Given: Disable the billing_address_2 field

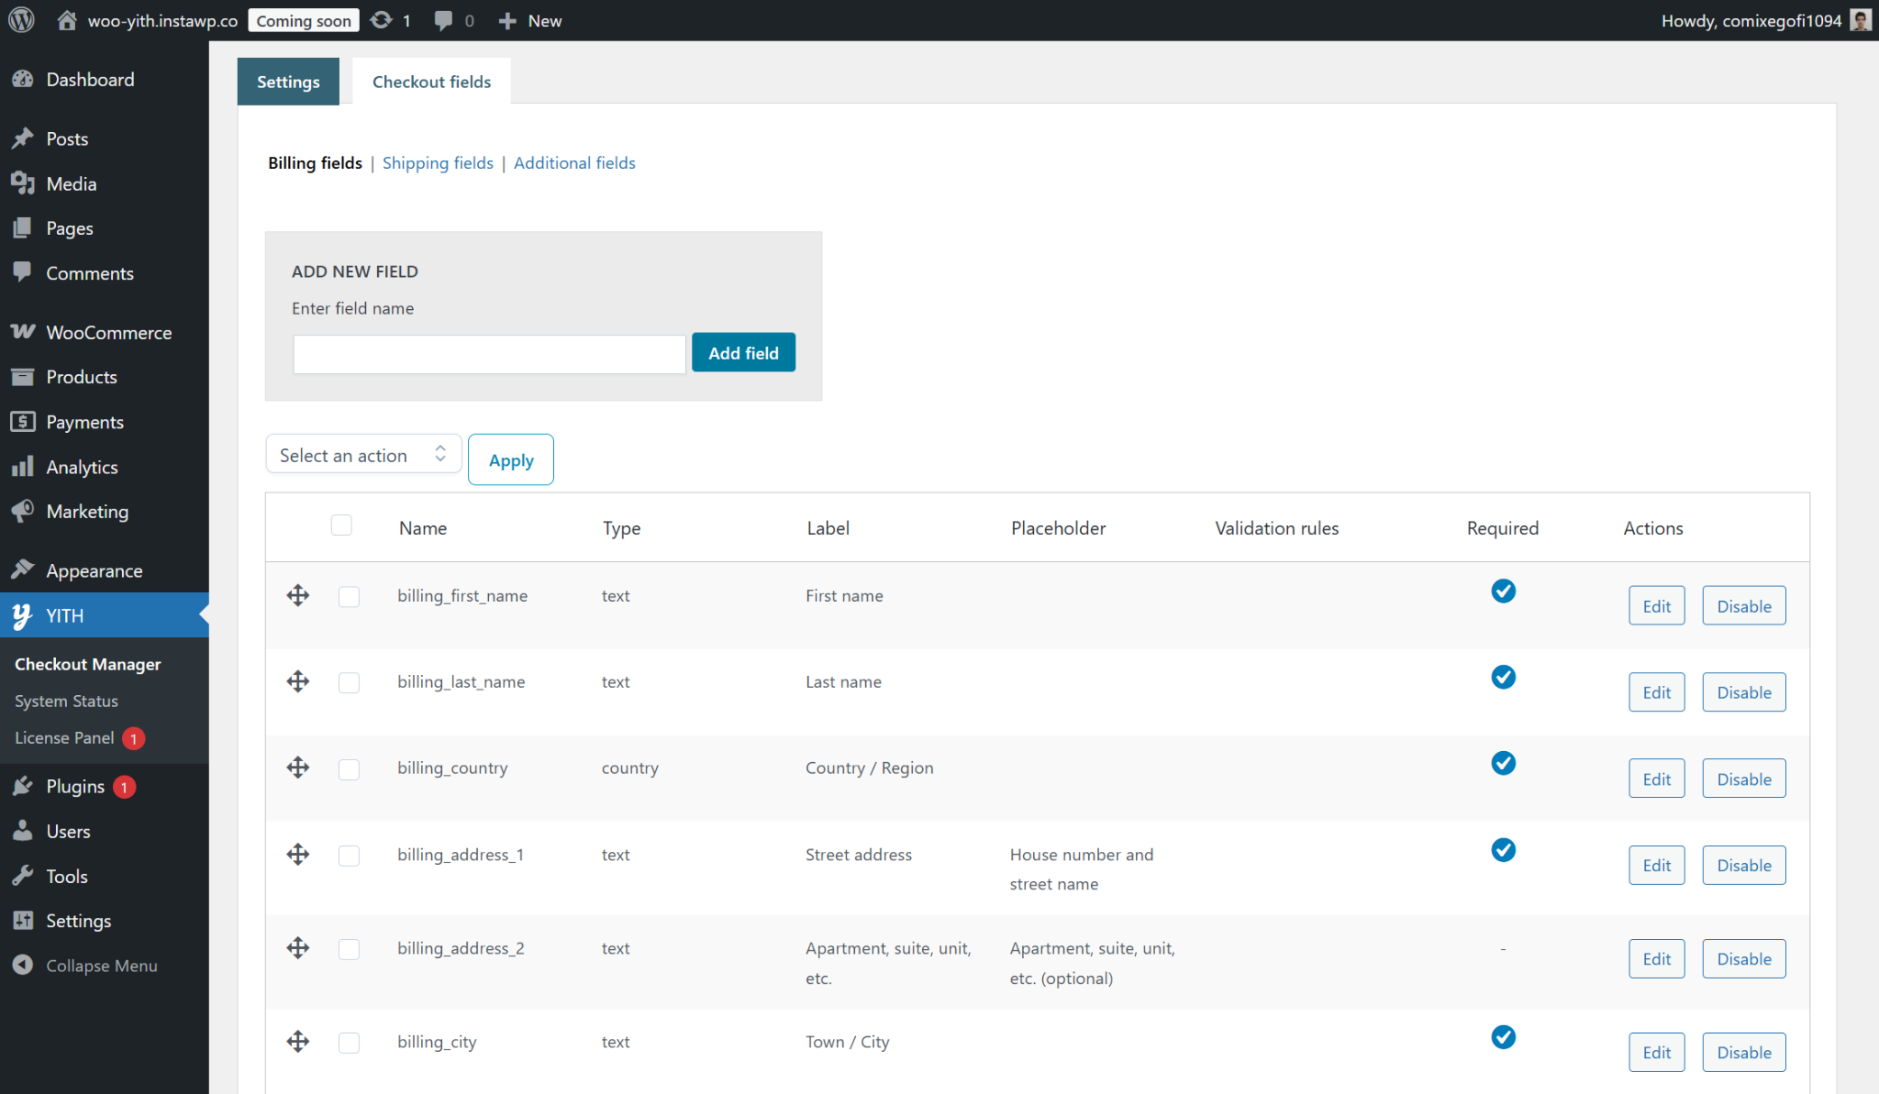Looking at the screenshot, I should pos(1743,959).
